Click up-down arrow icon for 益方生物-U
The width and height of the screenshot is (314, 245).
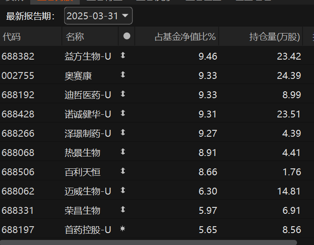pyautogui.click(x=123, y=56)
